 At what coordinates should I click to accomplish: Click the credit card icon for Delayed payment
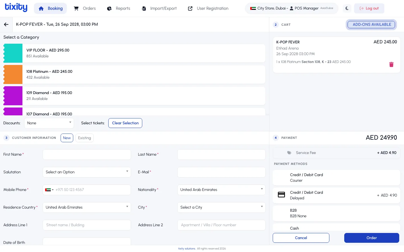[281, 195]
